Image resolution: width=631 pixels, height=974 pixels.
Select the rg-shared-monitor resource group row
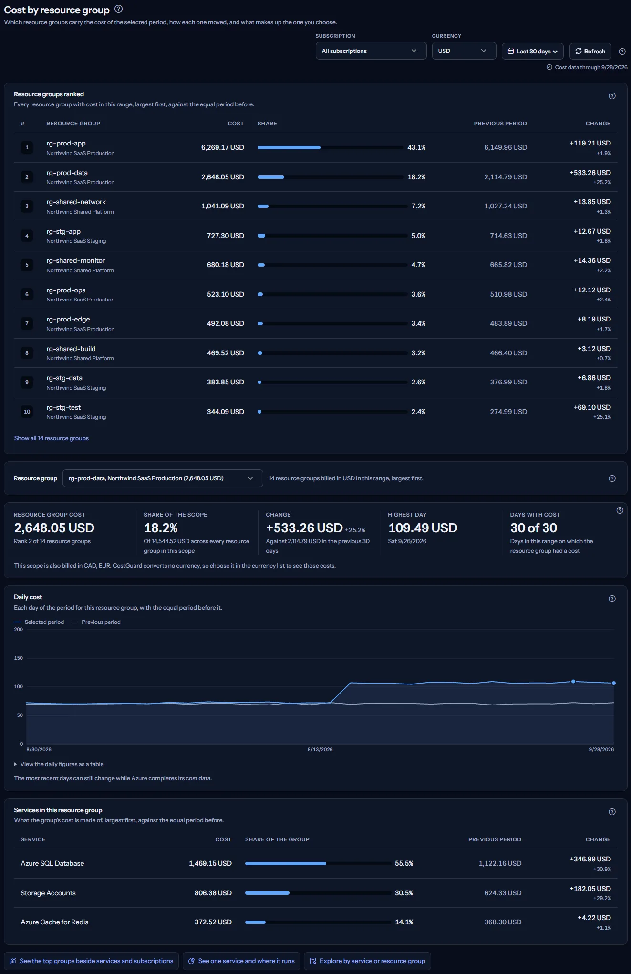coord(316,265)
